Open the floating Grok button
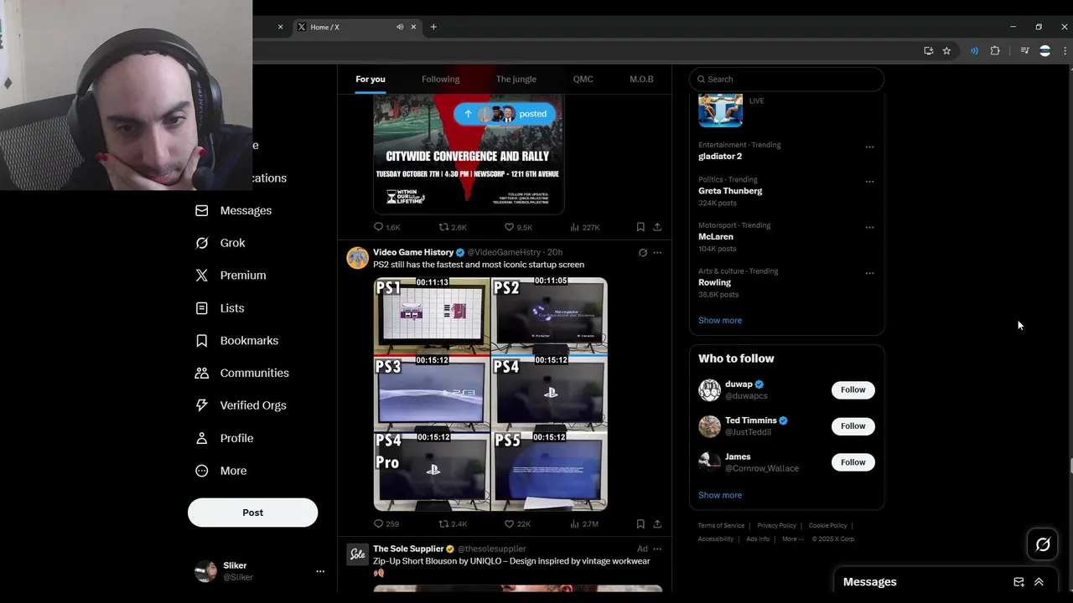The height and width of the screenshot is (603, 1073). [1043, 545]
